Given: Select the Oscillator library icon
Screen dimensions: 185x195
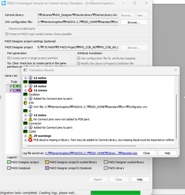Looking at the screenshot, I should [26, 94].
